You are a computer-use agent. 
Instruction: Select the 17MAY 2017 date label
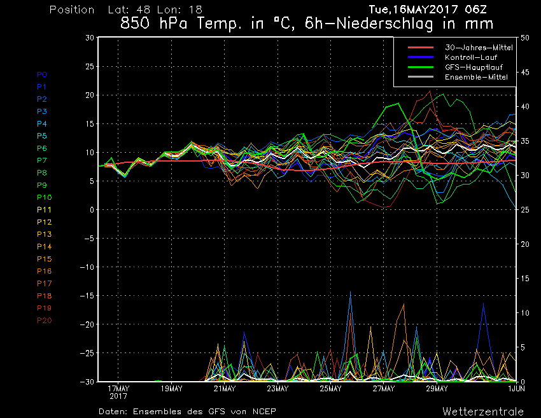click(119, 392)
